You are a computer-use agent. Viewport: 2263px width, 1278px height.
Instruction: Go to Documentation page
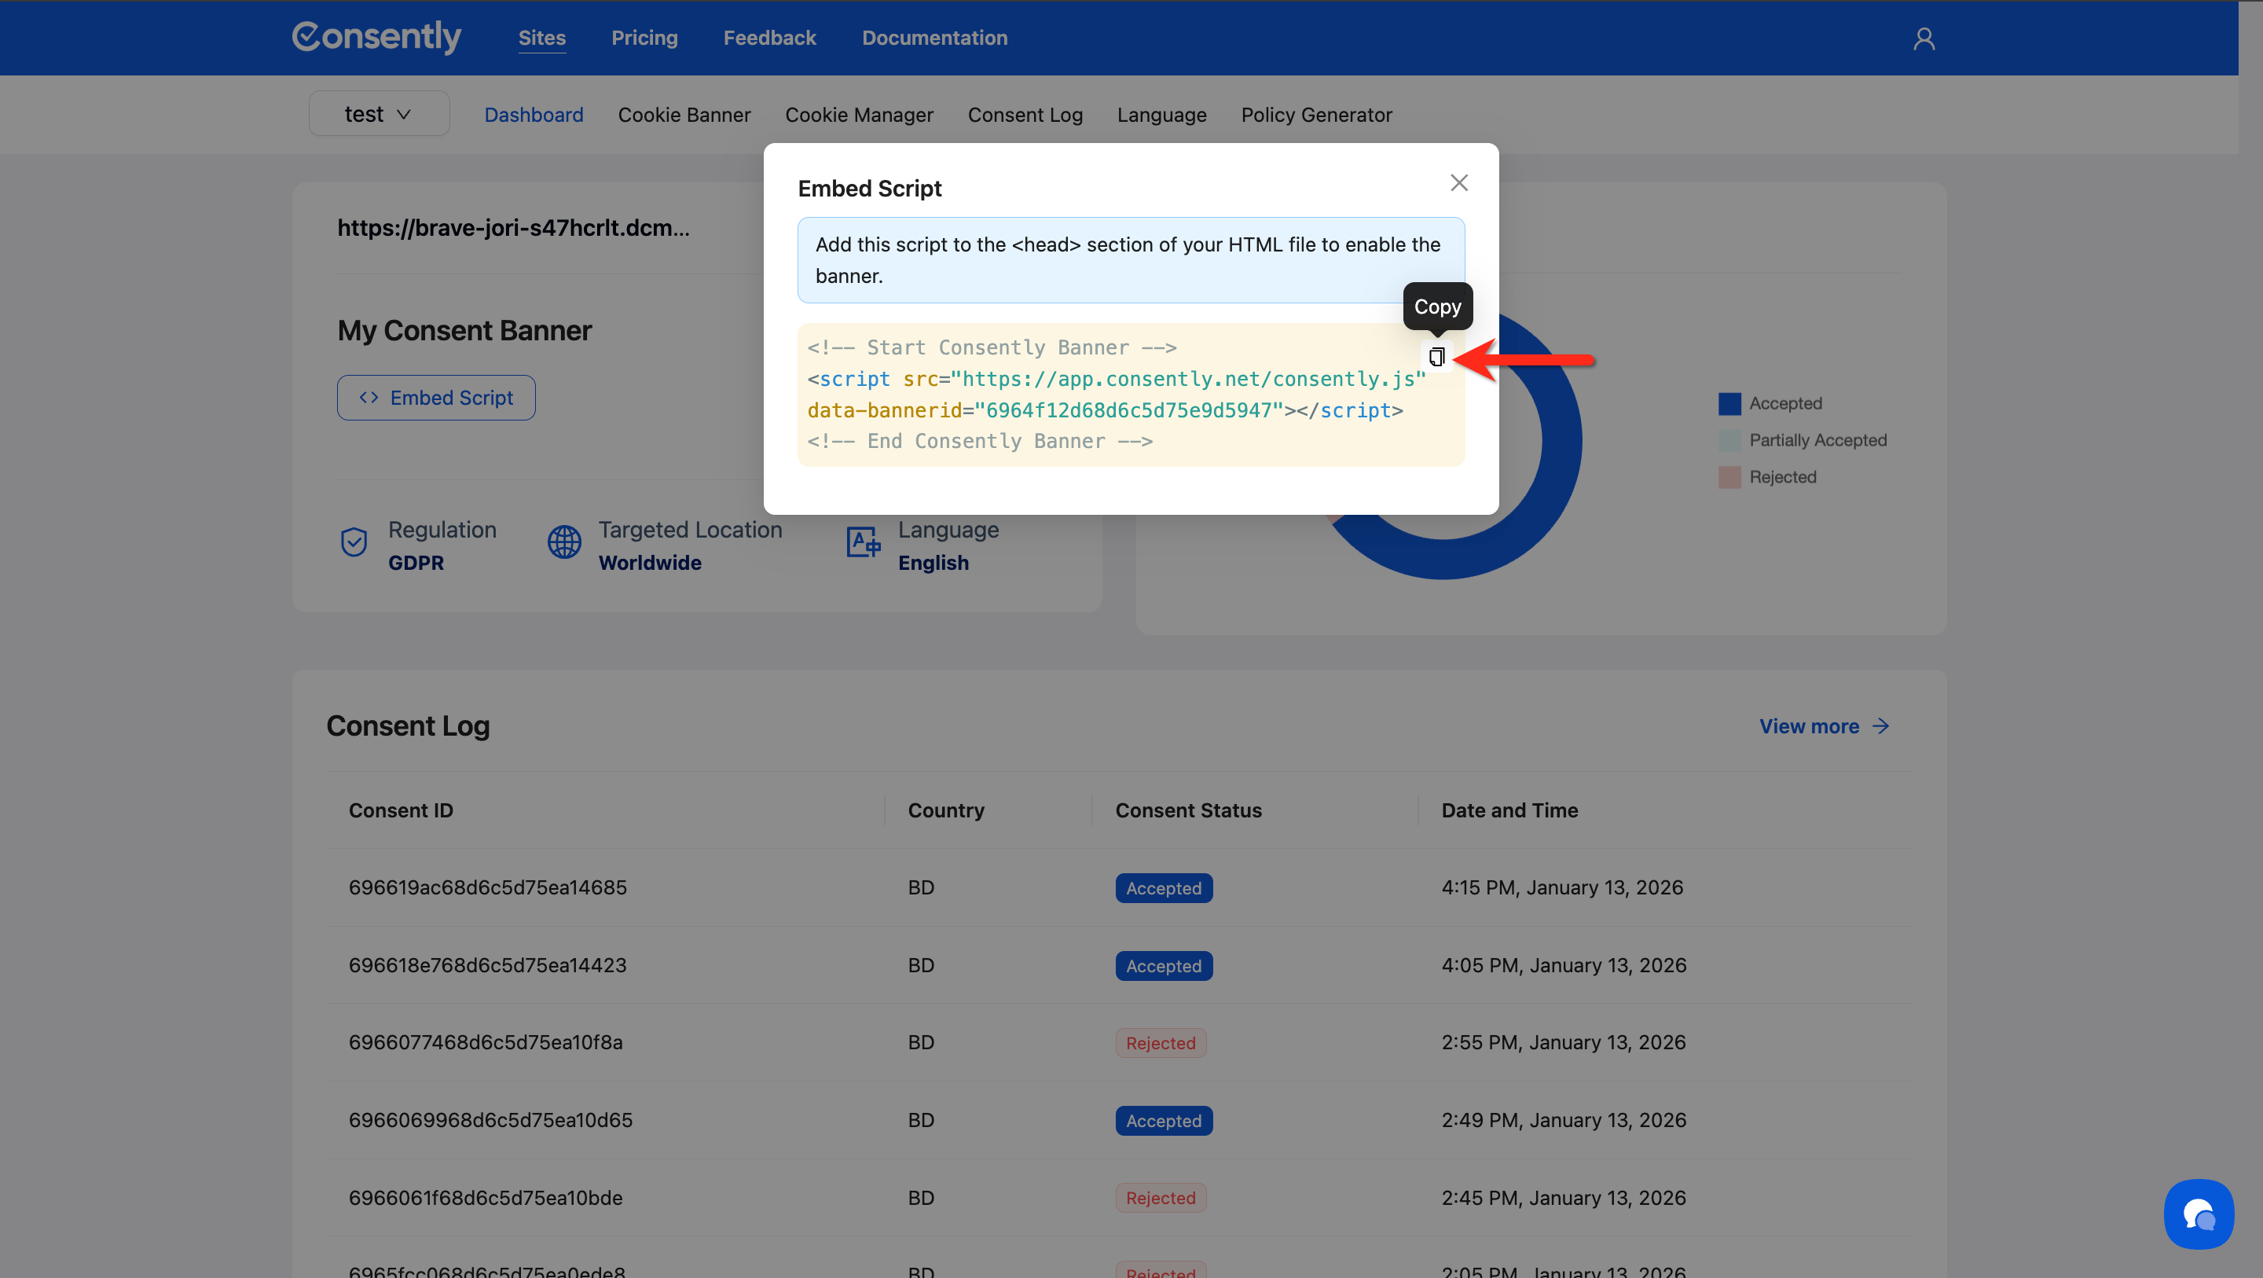point(933,38)
